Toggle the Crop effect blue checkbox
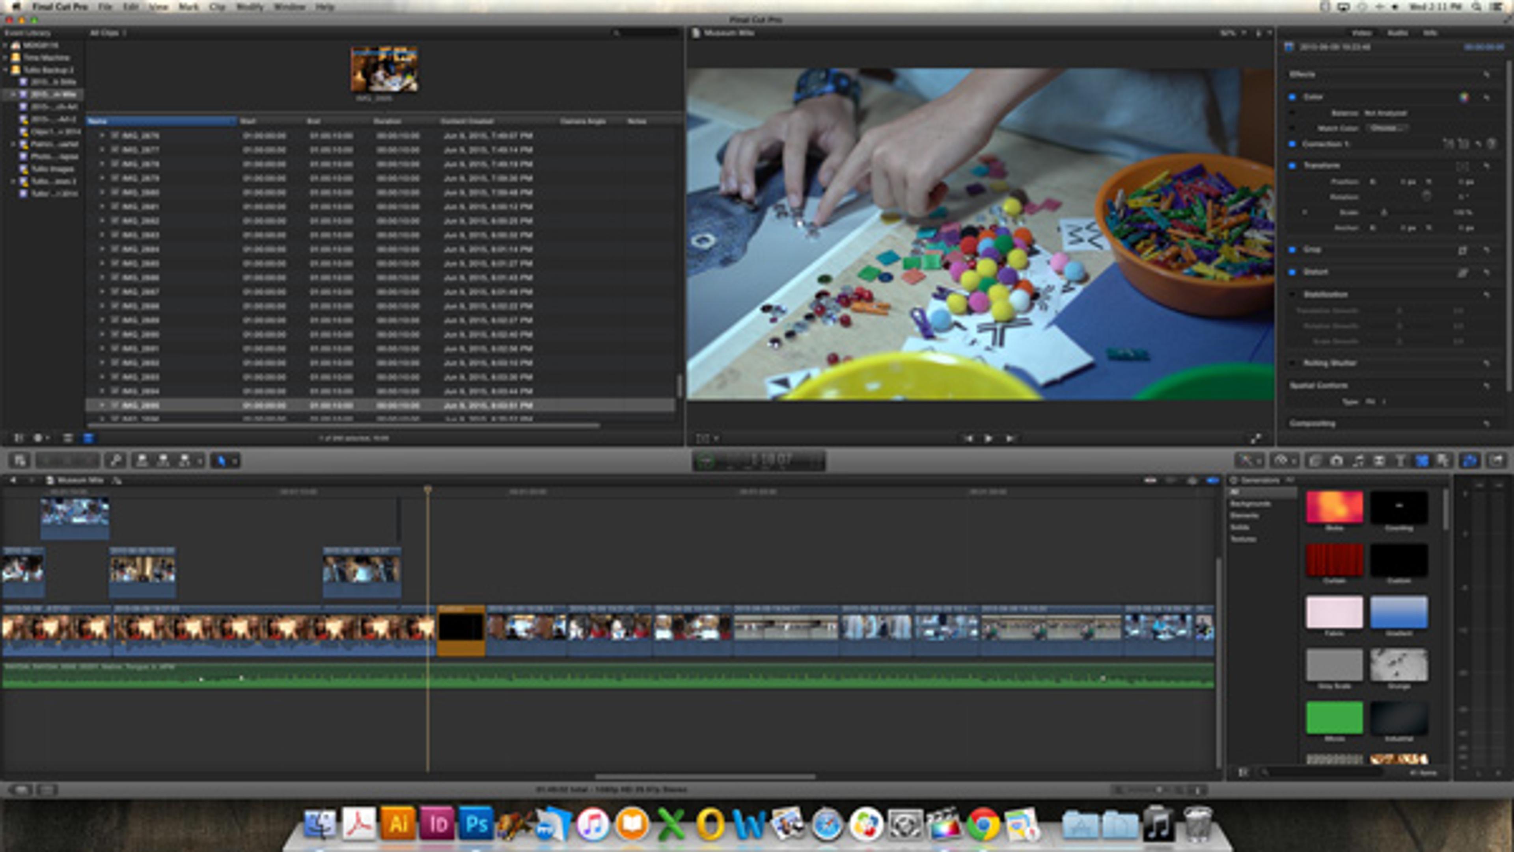This screenshot has width=1514, height=852. pos(1292,250)
